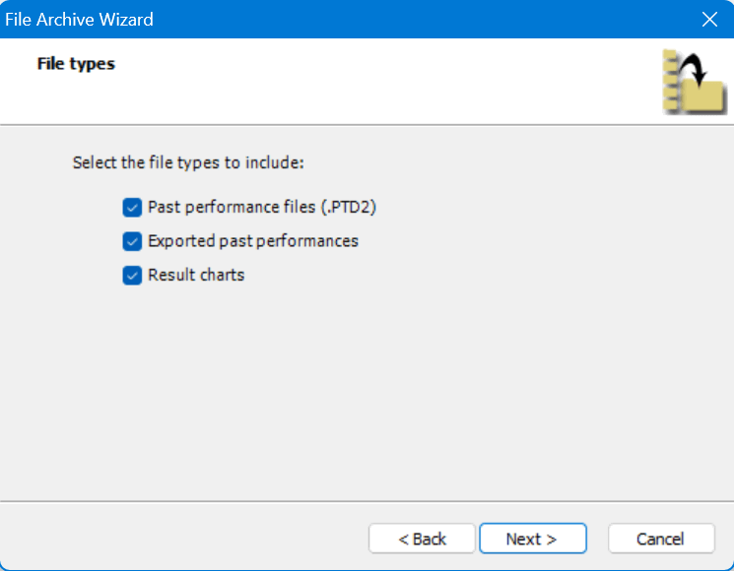Click "Select the file types to include" text
The width and height of the screenshot is (734, 571).
point(188,162)
